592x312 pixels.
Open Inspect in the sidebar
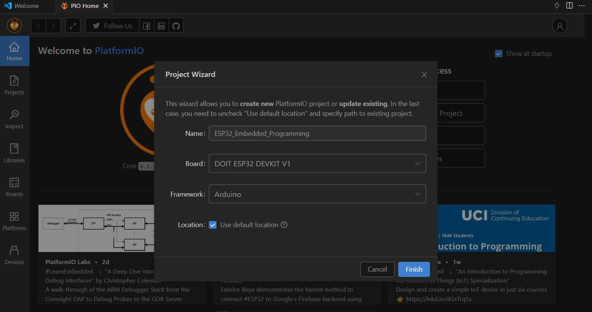click(x=14, y=119)
